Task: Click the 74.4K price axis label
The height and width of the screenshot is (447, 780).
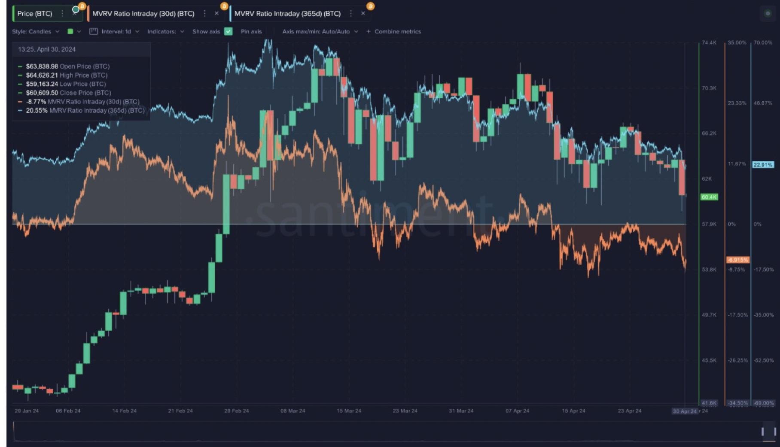Action: (709, 43)
